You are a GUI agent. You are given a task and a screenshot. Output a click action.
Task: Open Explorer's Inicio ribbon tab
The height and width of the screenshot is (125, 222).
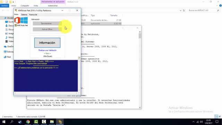pos(14,6)
